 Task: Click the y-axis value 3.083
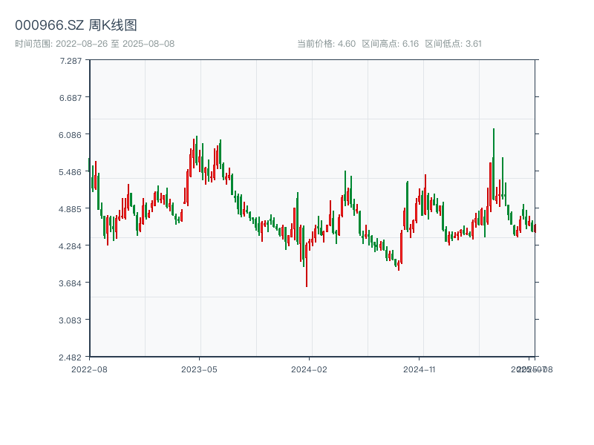click(70, 320)
